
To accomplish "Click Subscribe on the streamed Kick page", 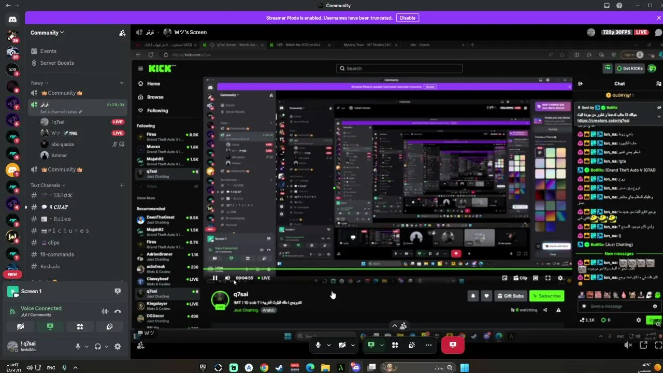I will [547, 296].
